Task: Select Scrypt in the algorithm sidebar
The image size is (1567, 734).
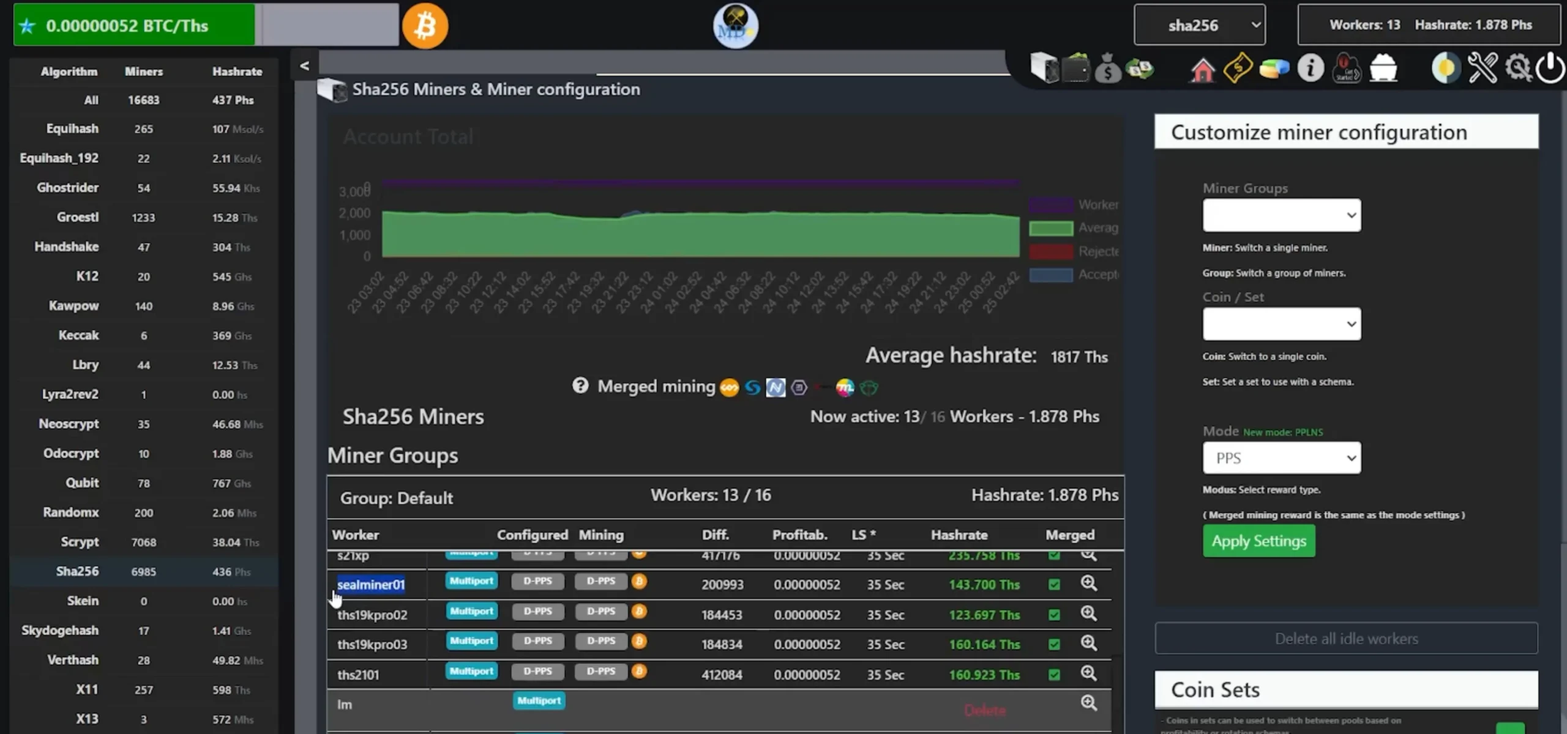Action: coord(80,542)
